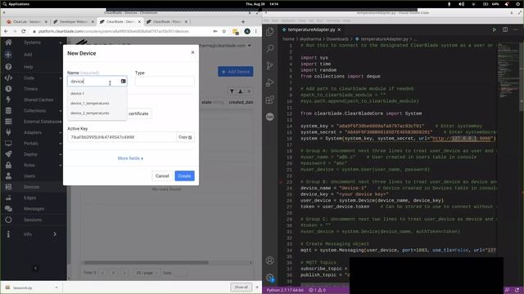
Task: Click Python 2.7.17 status bar entry
Action: pos(285,290)
